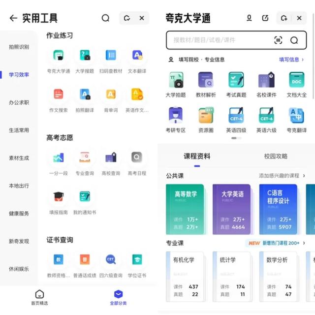Open the 统计学 course card
The height and width of the screenshot is (315, 315).
[232, 277]
